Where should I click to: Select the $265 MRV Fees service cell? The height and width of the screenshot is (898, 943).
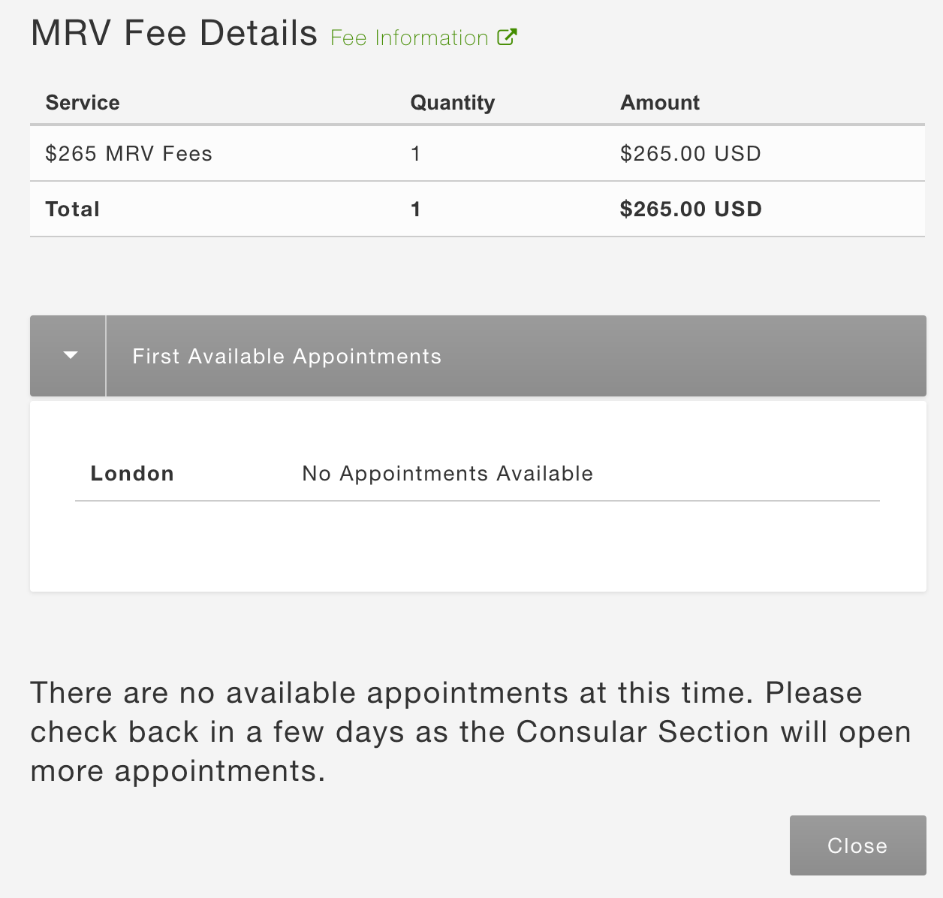pos(129,154)
